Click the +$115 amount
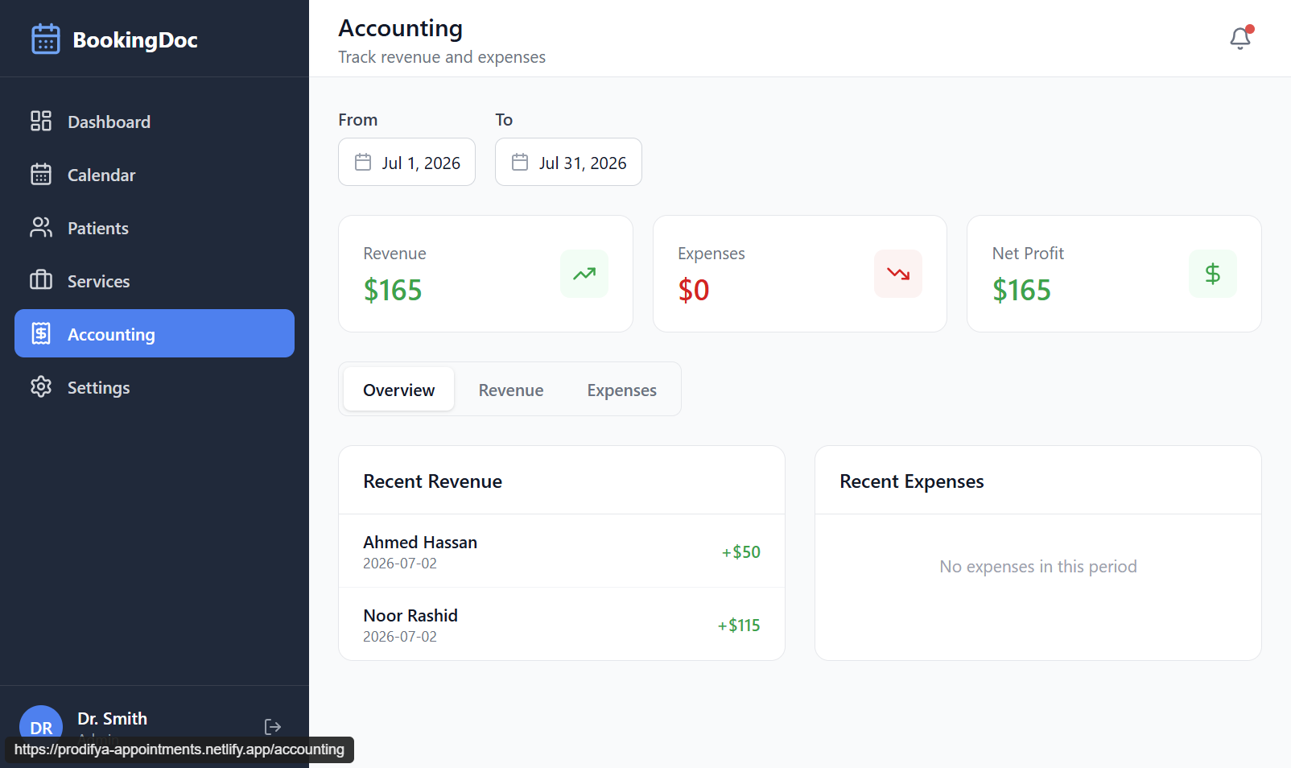The image size is (1291, 768). (739, 626)
